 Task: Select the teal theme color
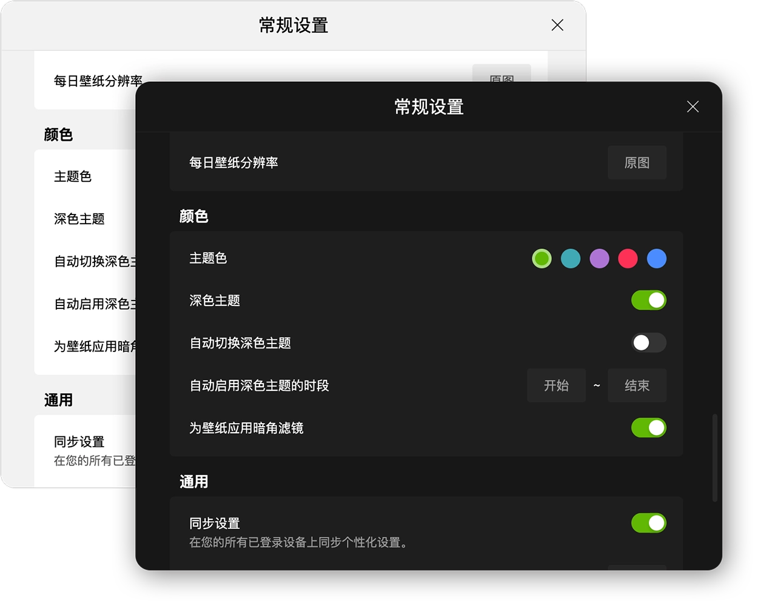[x=571, y=259]
